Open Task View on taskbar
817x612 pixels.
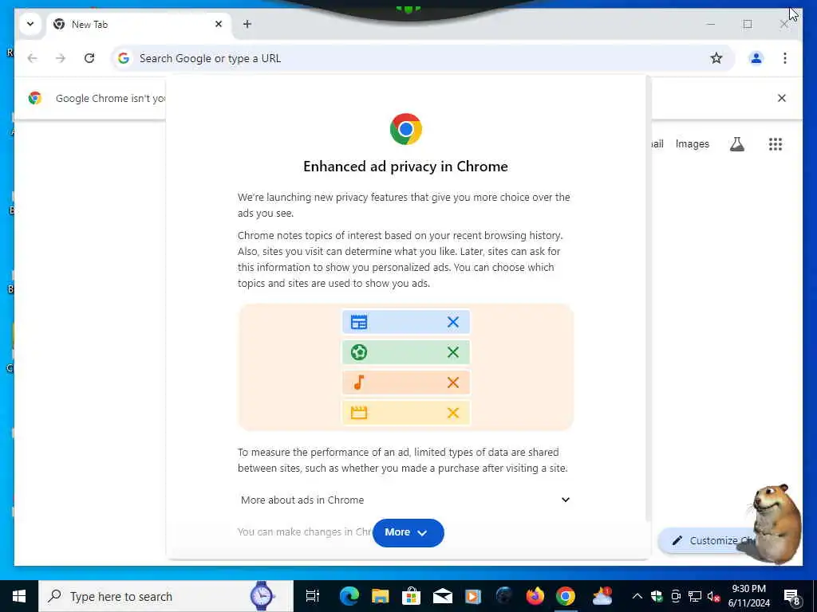click(x=312, y=596)
